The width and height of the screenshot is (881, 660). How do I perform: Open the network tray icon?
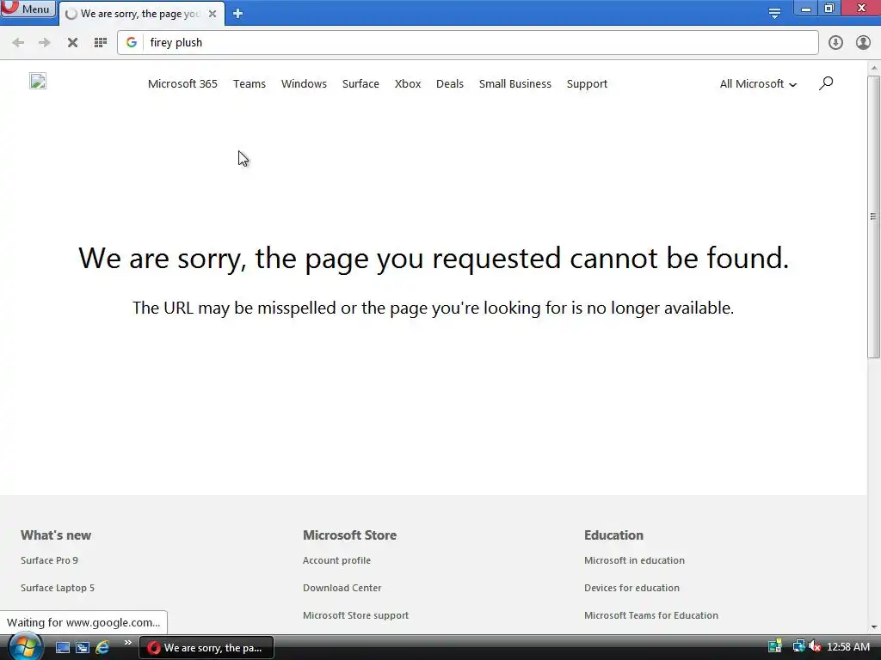coord(798,646)
